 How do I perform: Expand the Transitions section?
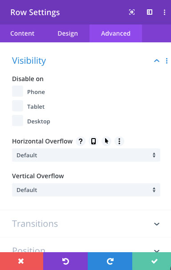click(x=85, y=224)
